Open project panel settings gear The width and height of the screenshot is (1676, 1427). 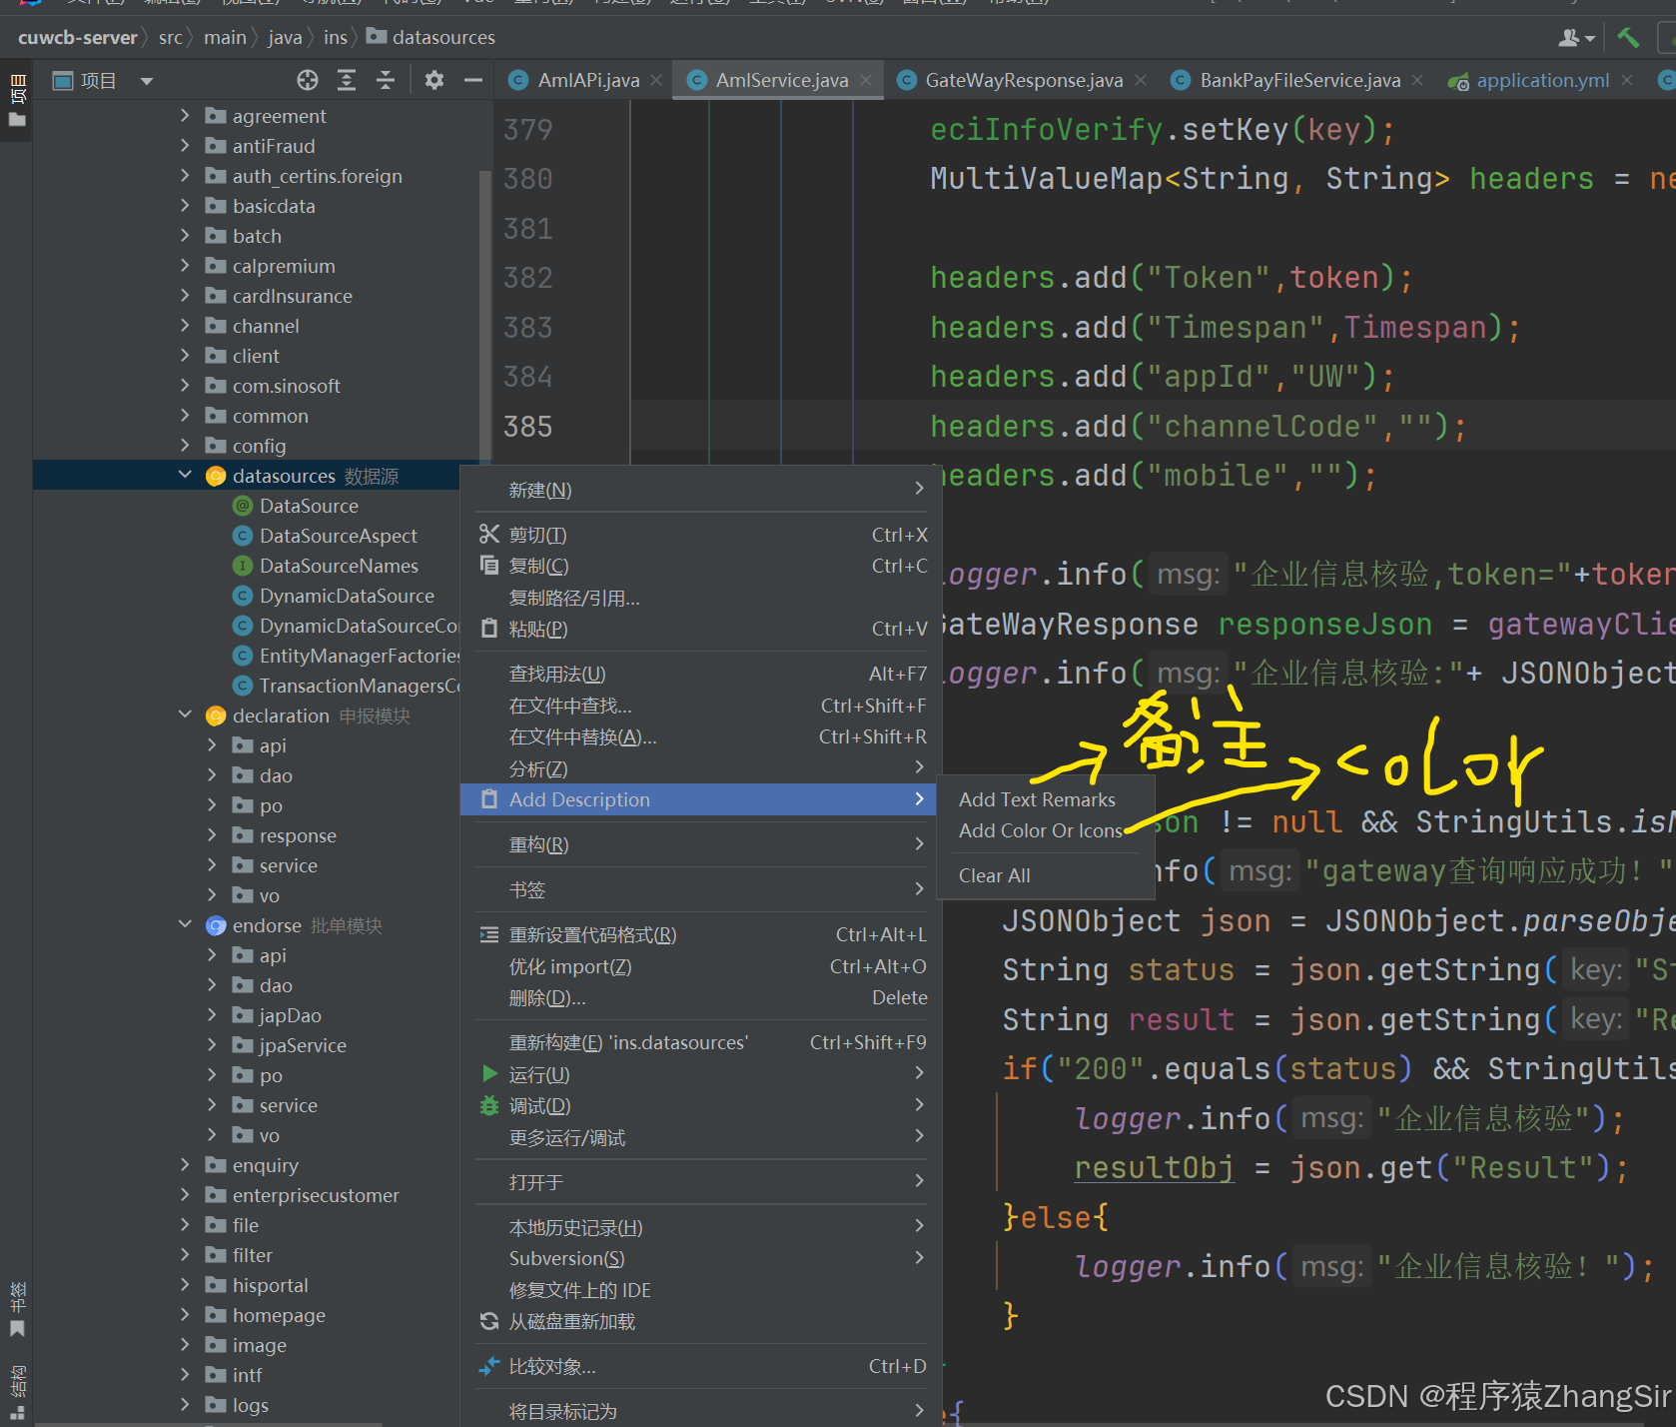(433, 80)
